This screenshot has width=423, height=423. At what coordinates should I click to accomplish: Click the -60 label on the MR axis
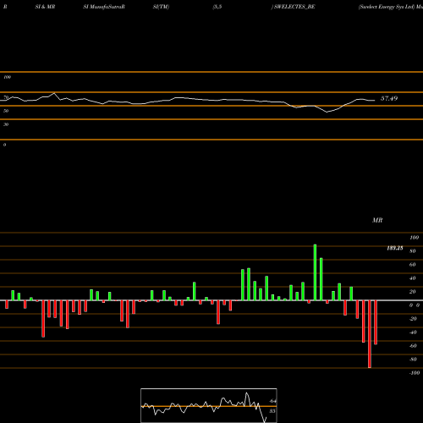(x=413, y=346)
